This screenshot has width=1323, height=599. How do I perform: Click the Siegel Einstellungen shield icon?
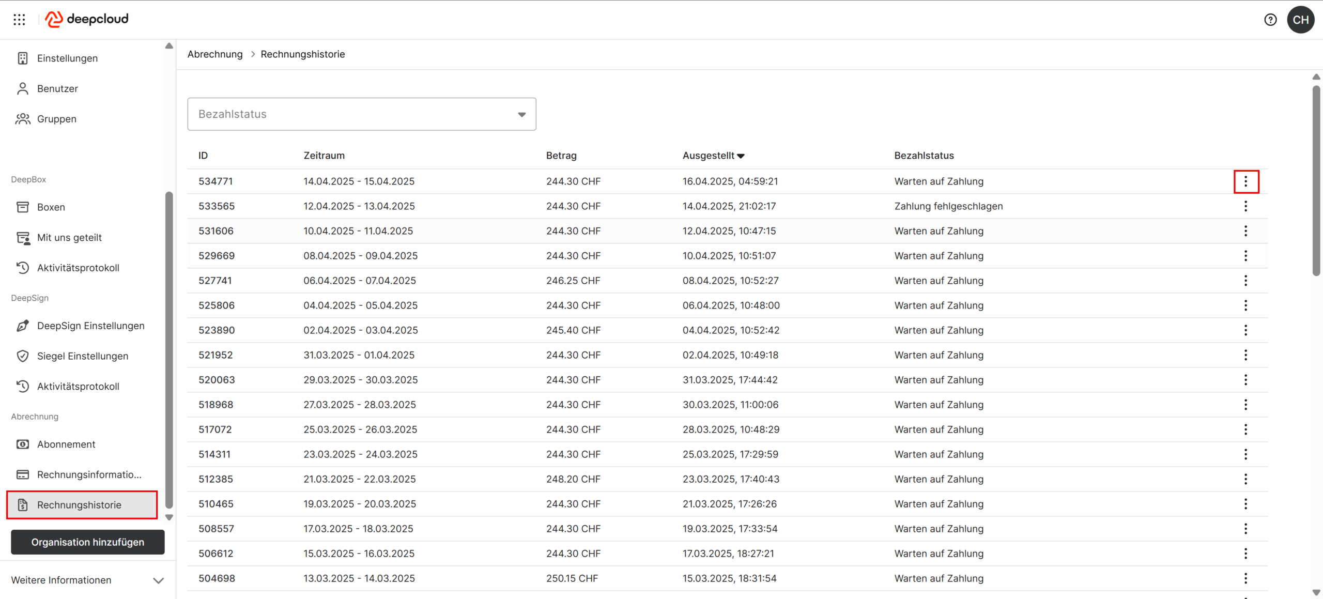pyautogui.click(x=23, y=356)
